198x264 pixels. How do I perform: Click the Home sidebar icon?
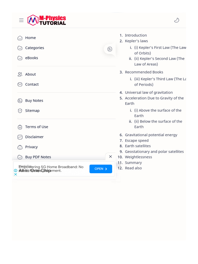coord(20,38)
